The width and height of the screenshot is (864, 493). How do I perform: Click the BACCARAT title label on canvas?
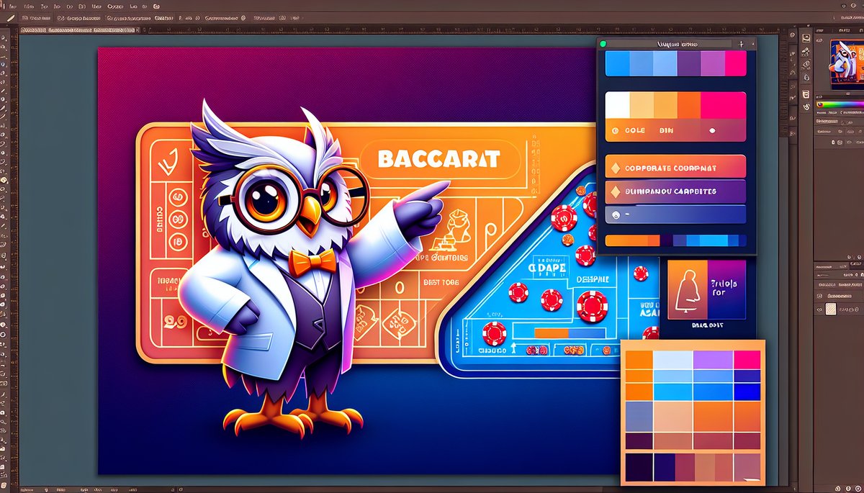438,159
